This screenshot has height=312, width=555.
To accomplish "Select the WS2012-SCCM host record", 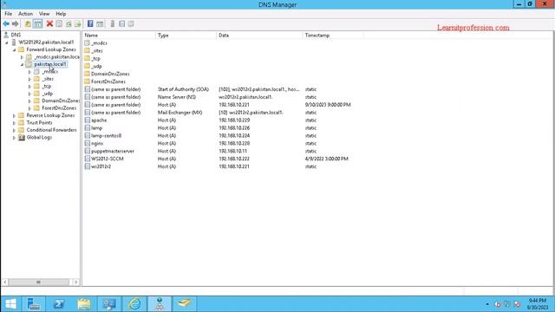I will (108, 159).
